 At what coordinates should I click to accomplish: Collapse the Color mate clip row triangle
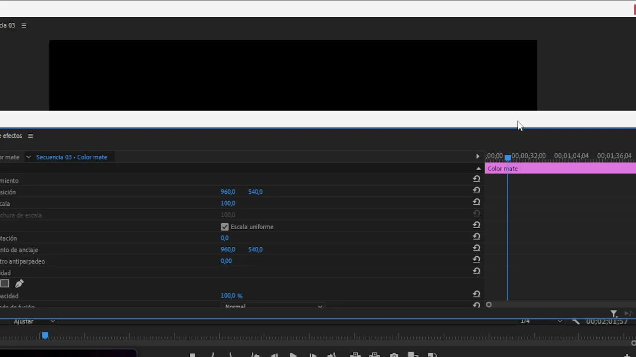pyautogui.click(x=478, y=169)
